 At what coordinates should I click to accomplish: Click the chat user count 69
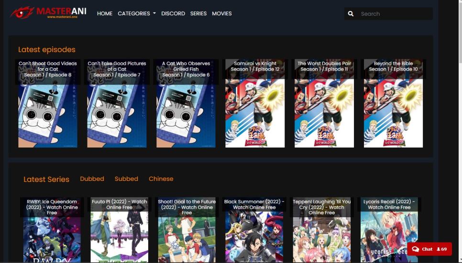[441, 249]
